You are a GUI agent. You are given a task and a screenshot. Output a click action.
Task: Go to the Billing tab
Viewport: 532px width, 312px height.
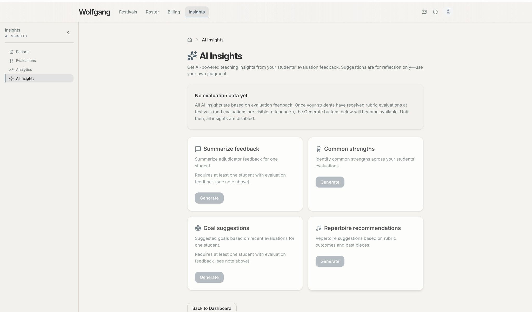click(174, 12)
